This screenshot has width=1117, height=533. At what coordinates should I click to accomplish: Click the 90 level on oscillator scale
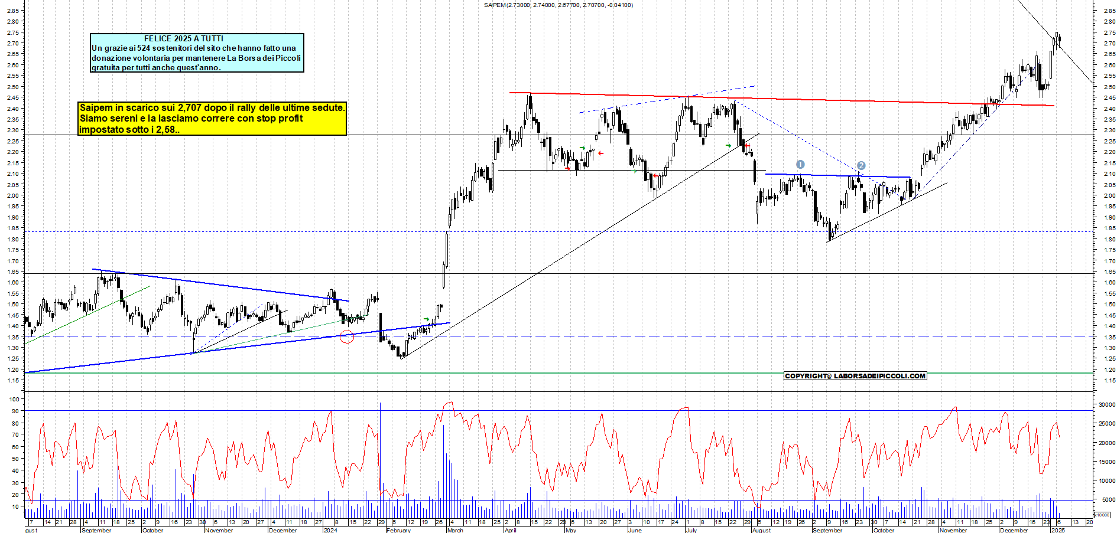[15, 411]
